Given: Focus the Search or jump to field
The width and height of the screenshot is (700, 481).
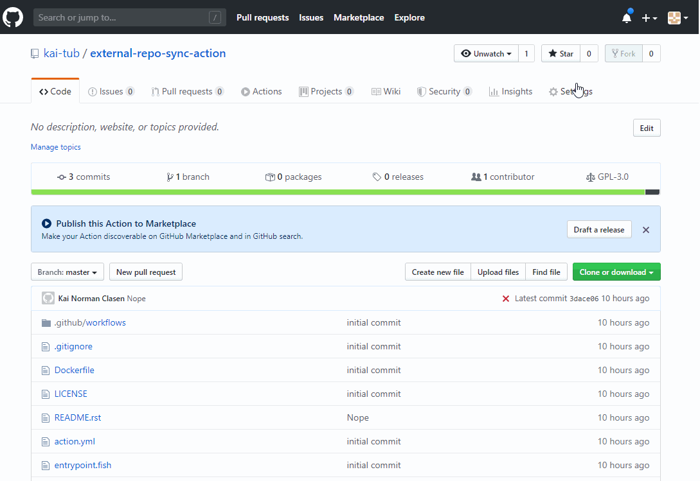Looking at the screenshot, I should point(122,17).
